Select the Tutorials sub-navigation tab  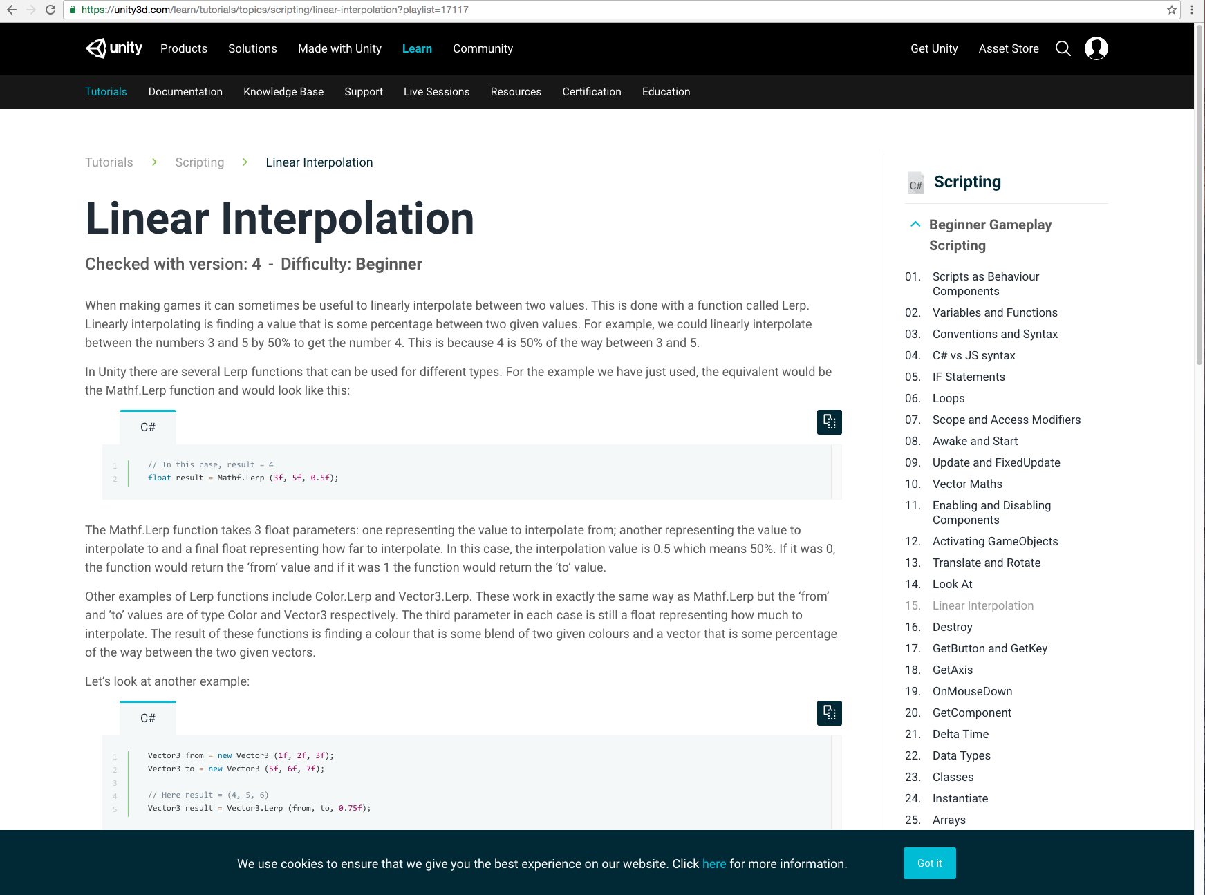(106, 92)
